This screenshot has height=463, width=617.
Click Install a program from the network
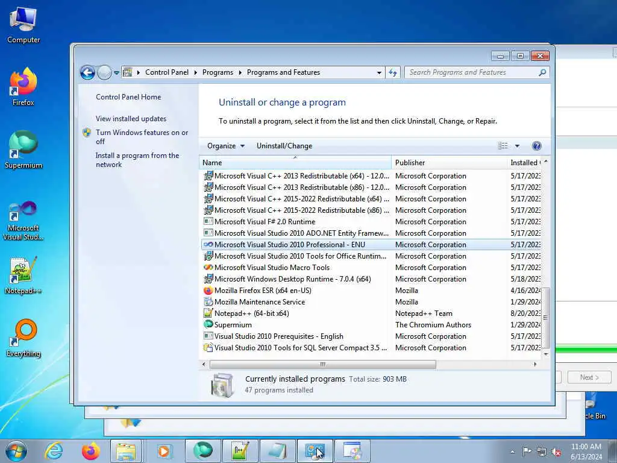pyautogui.click(x=137, y=160)
